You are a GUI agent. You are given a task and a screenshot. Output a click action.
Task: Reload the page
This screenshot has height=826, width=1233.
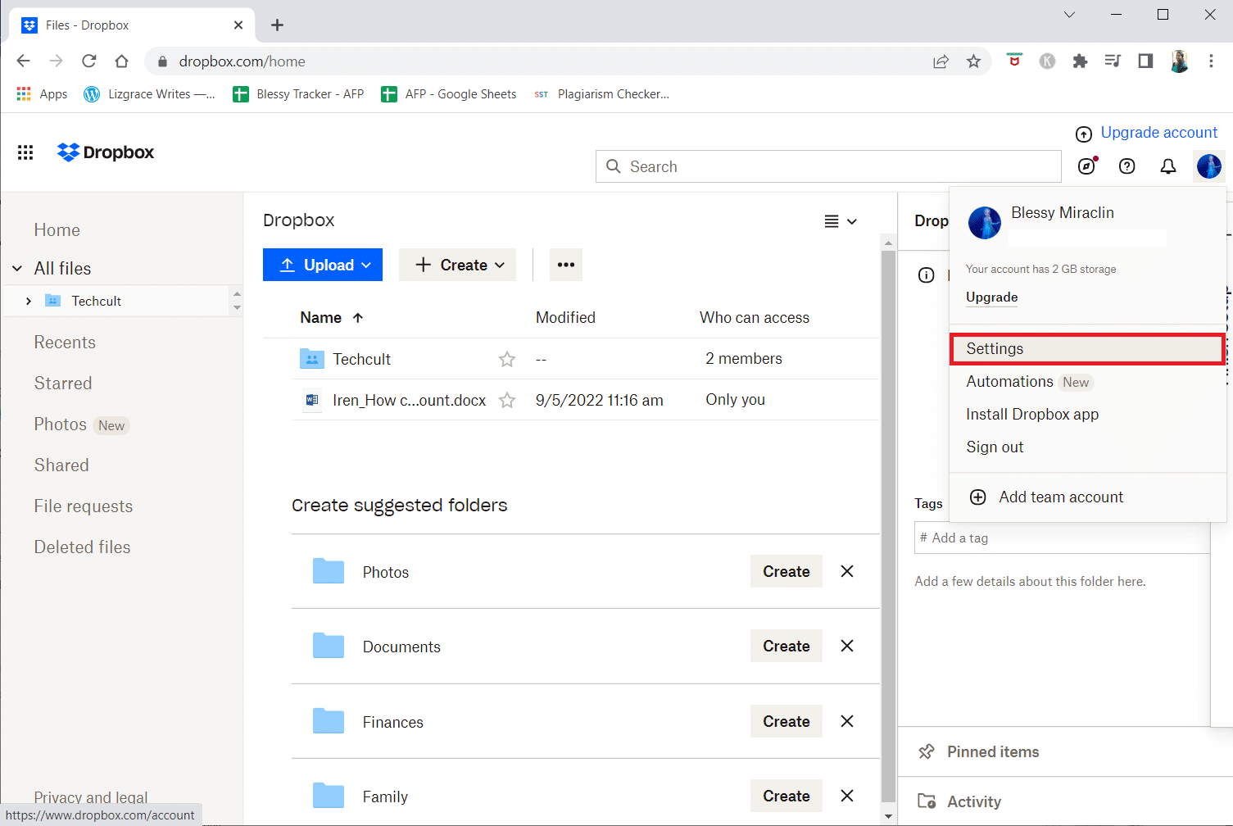[89, 61]
